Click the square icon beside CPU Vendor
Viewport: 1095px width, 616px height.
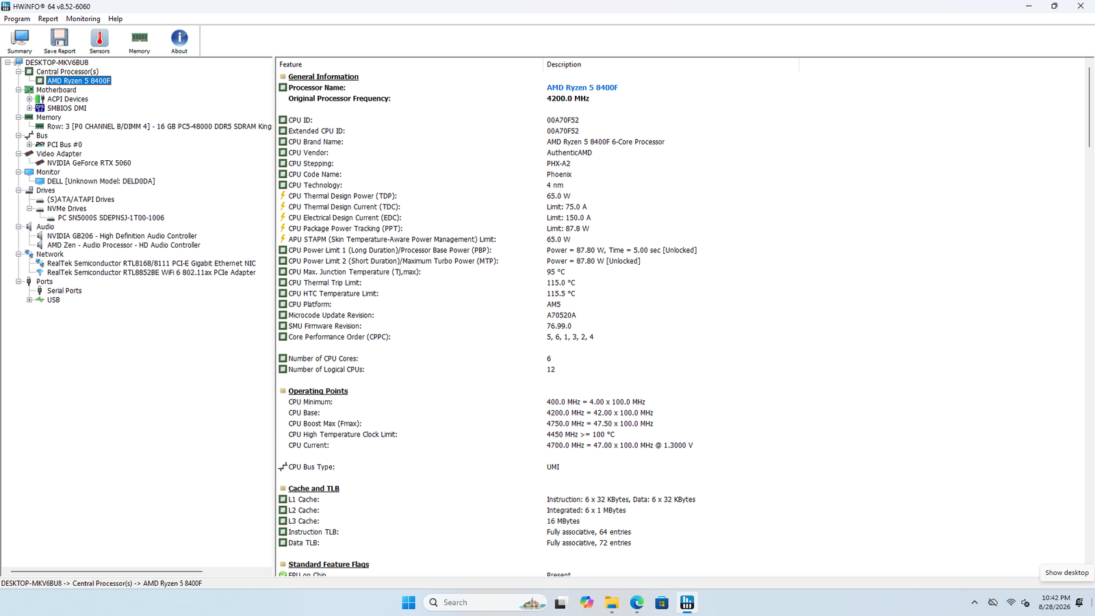coord(283,153)
